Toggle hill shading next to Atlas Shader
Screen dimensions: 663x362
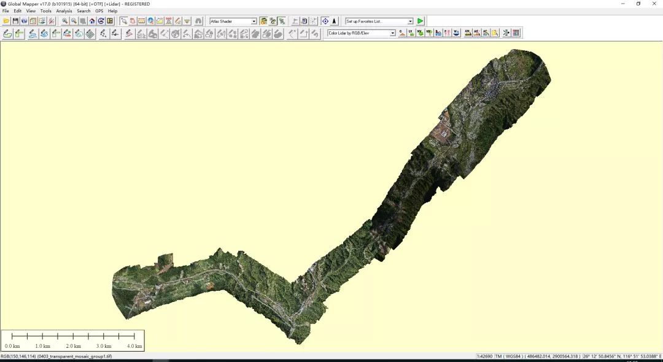tap(263, 21)
